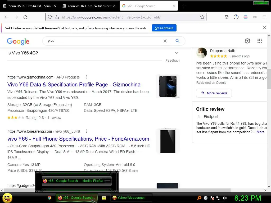271x203 pixels.
Task: Open the Yahoo! Messenger taskbar button
Action: [x=131, y=198]
